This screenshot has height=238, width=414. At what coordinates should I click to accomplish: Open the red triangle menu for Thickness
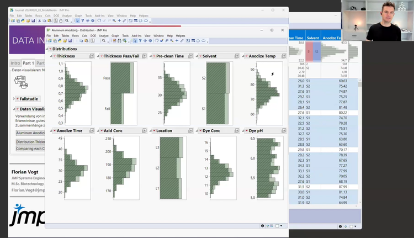click(54, 56)
